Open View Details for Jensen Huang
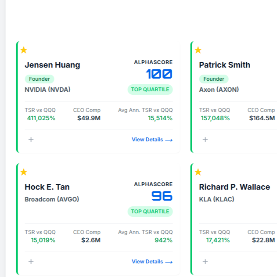The image size is (277, 277). (x=152, y=140)
